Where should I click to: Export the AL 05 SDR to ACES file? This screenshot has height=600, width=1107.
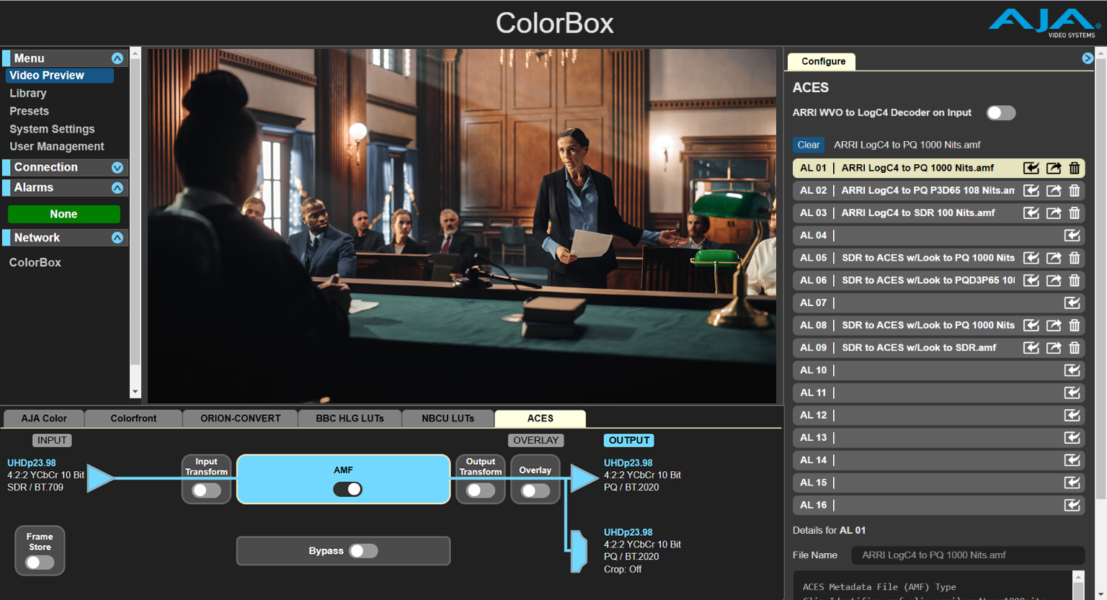pyautogui.click(x=1053, y=258)
